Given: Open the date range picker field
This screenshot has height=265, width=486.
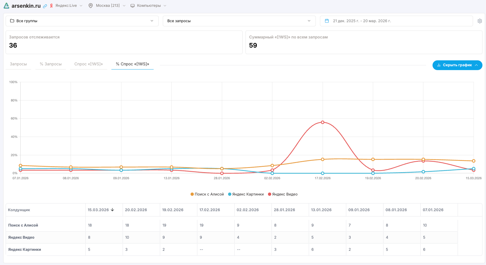Looking at the screenshot, I should coord(396,21).
